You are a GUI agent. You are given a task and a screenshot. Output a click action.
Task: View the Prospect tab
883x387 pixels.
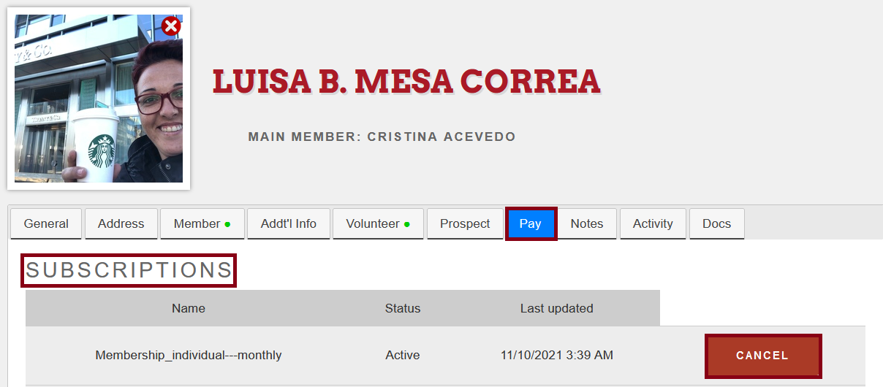[x=465, y=223]
